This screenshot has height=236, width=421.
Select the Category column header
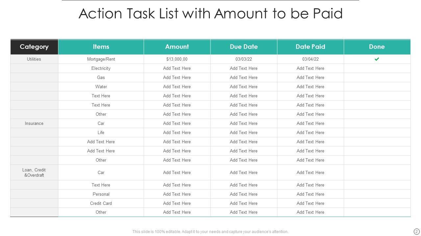34,47
